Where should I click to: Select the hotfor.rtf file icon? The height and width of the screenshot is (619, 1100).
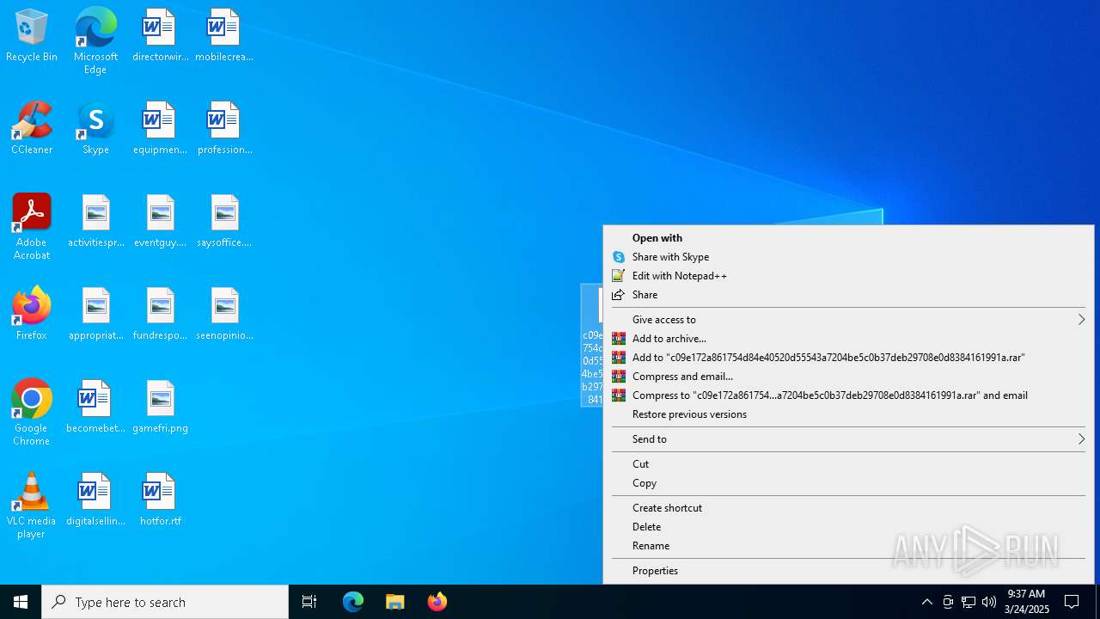click(160, 500)
